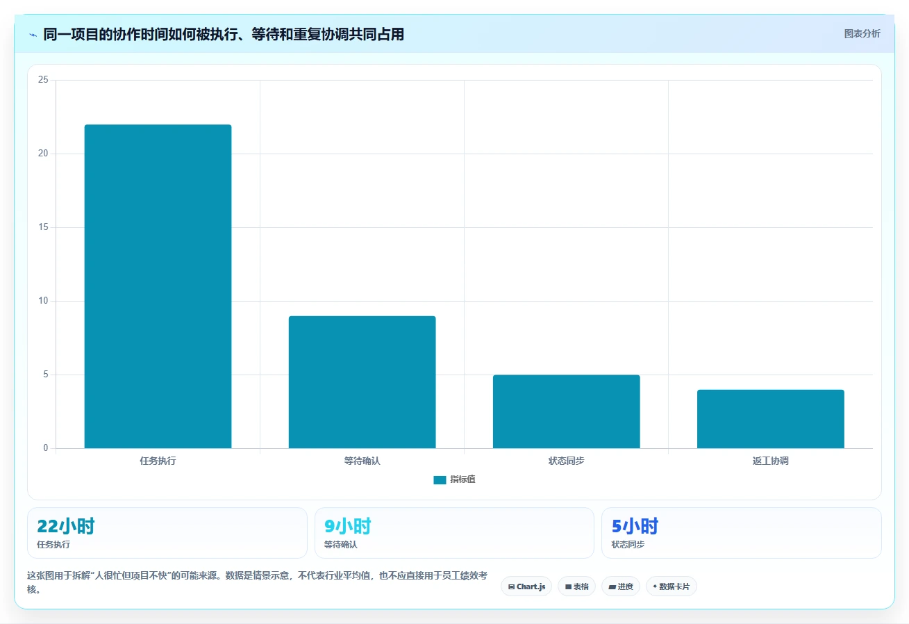Click the y-axis value 25
The width and height of the screenshot is (909, 624).
43,80
